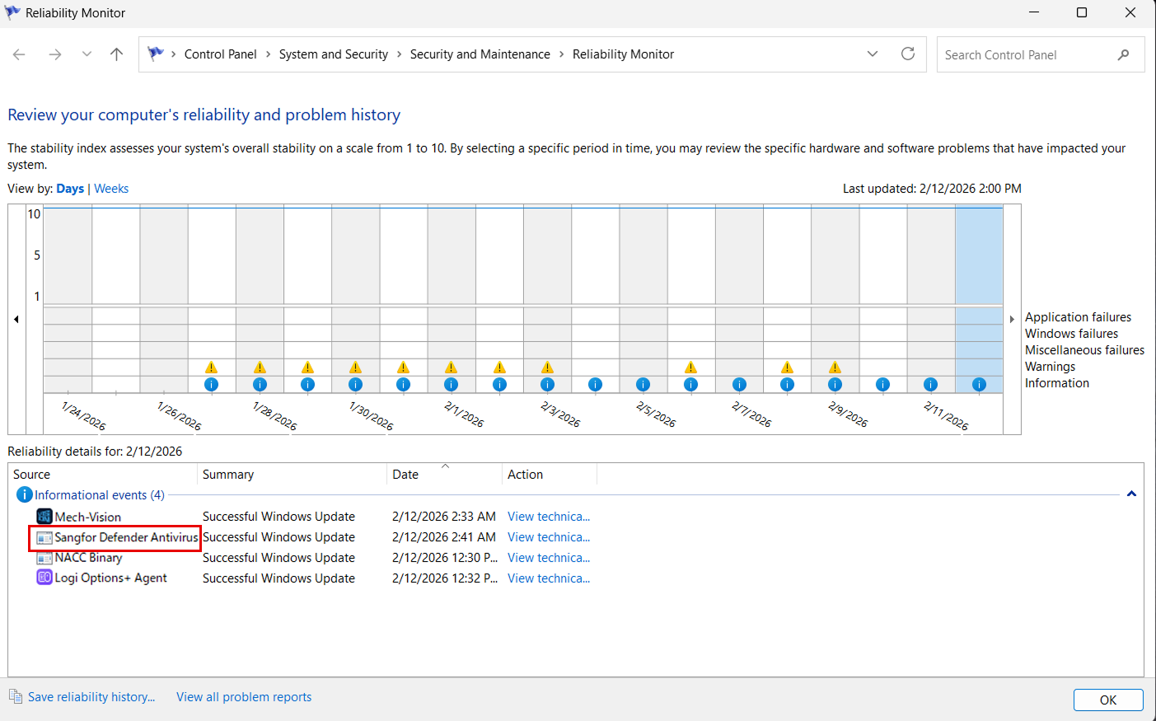Refresh the Reliability Monitor page
Screen dimensions: 1156x721
[908, 54]
